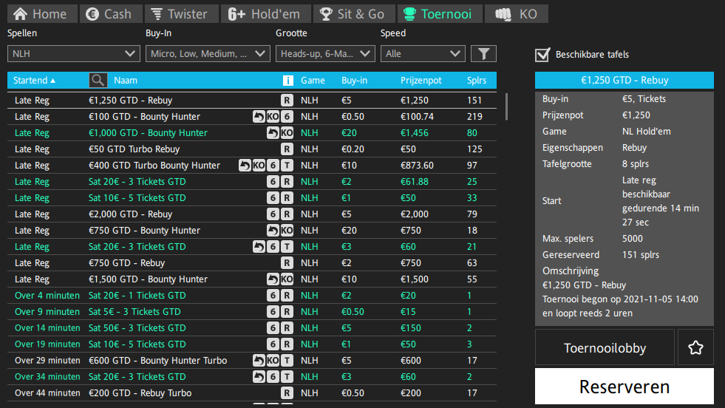
Task: Expand the Buy-In filter dropdown
Action: 208,54
